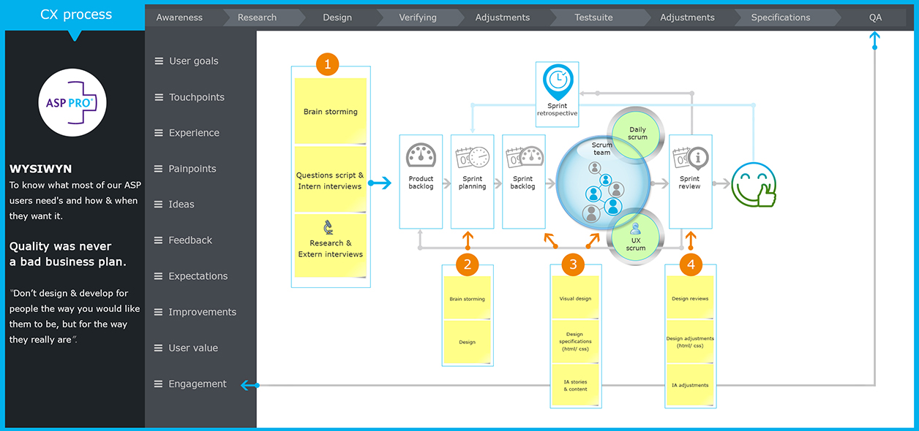Click the Sprint review info icon

pyautogui.click(x=689, y=158)
